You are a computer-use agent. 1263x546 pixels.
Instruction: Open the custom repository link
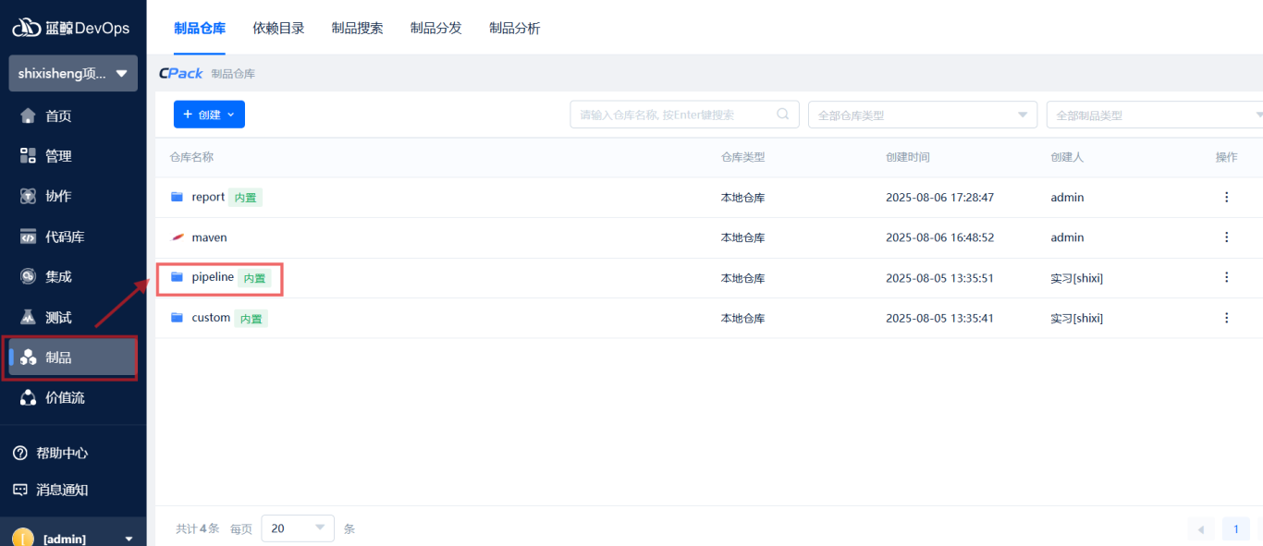(211, 318)
